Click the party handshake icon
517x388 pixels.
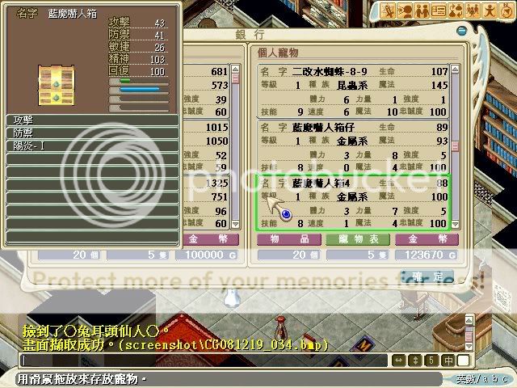point(424,11)
